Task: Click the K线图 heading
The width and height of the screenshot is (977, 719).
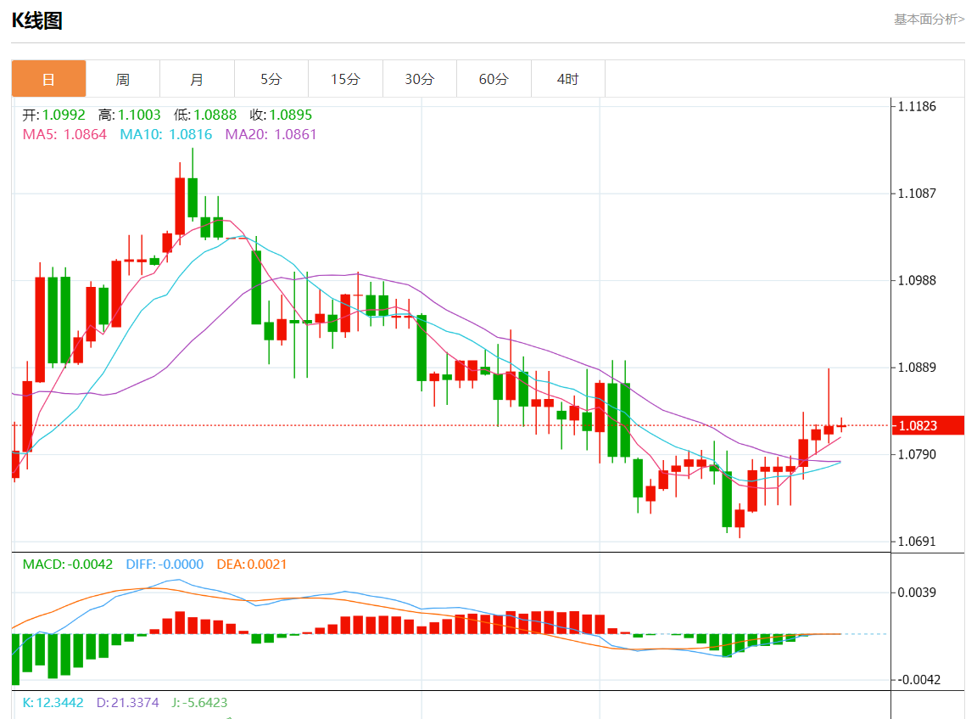Action: click(36, 20)
